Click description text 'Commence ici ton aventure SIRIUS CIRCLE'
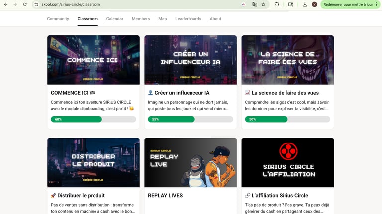This screenshot has height=214, width=382. pos(91,102)
